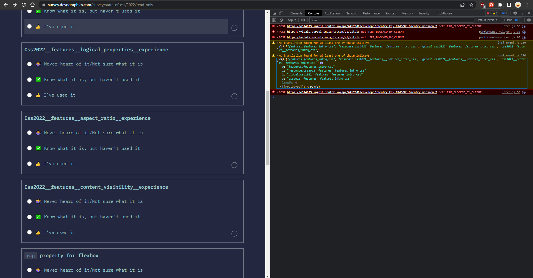Viewport: 533px width, 278px height.
Task: Open the top JavaScript context dropdown
Action: point(292,20)
